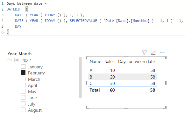Place cursor on DATEDIFF in formula
This screenshot has width=185, height=118.
15,9
